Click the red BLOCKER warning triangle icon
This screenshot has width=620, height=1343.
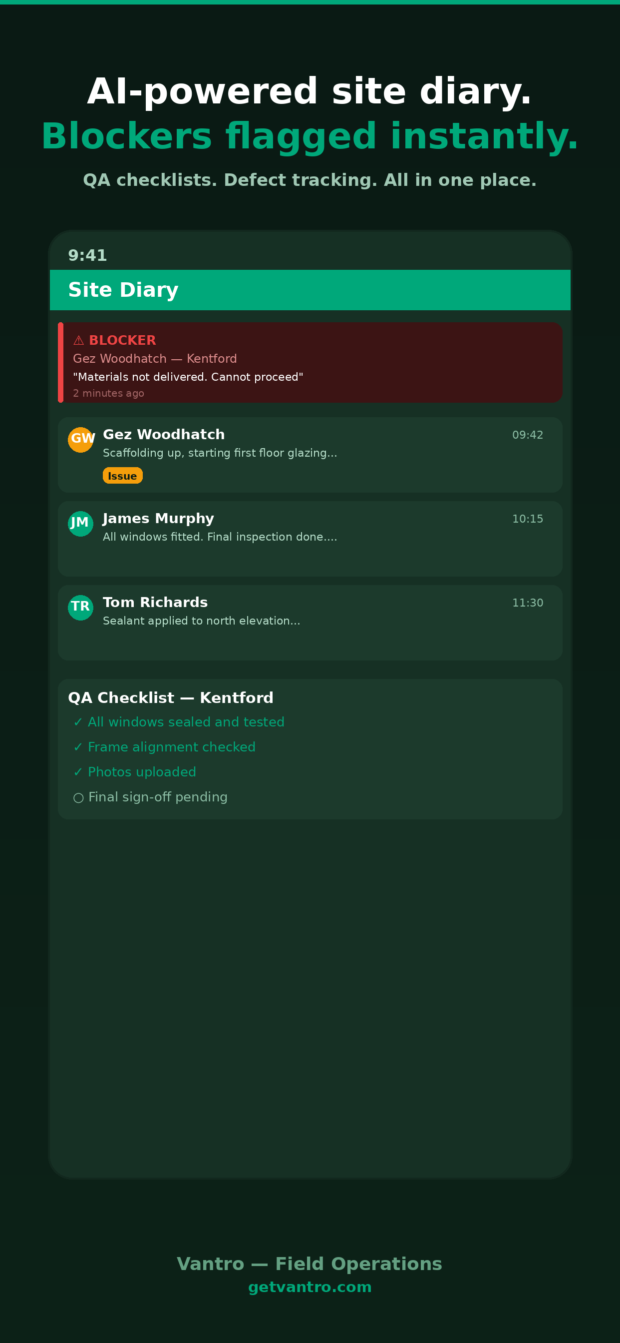(x=79, y=340)
